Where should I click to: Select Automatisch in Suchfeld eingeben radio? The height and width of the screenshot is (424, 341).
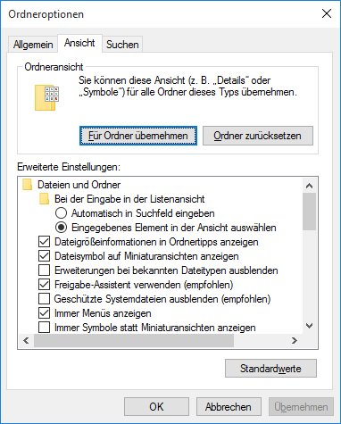tap(61, 213)
